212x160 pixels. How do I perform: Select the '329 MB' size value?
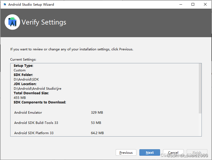pos(97,113)
